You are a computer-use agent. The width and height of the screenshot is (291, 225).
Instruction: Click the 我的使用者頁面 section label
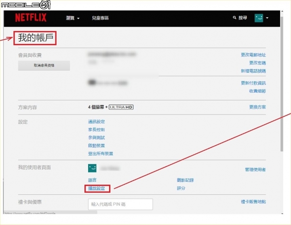pyautogui.click(x=34, y=167)
